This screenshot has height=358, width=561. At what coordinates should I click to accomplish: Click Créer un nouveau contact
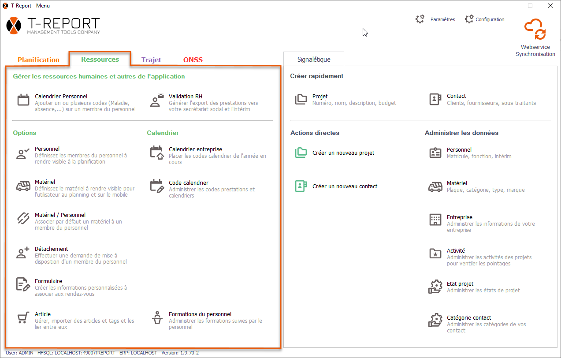(345, 186)
